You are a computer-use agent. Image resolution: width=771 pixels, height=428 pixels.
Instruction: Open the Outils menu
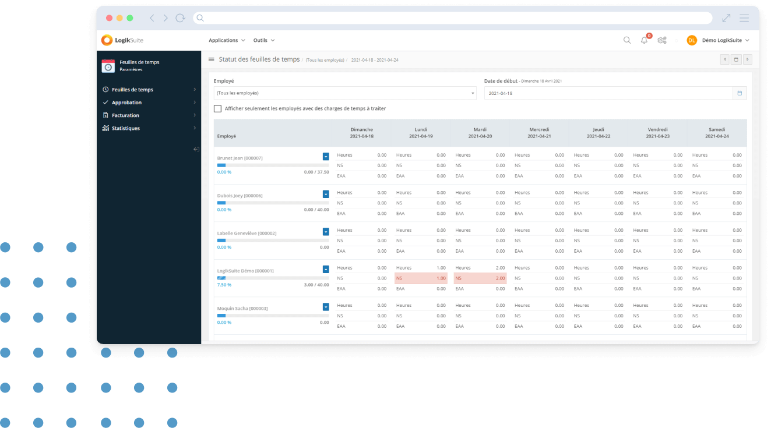pos(264,40)
